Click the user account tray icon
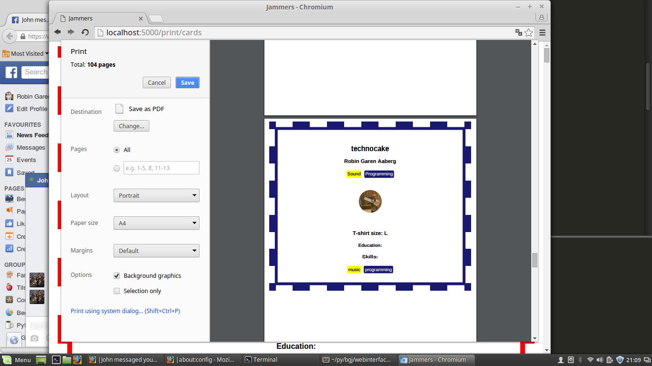 [x=561, y=360]
